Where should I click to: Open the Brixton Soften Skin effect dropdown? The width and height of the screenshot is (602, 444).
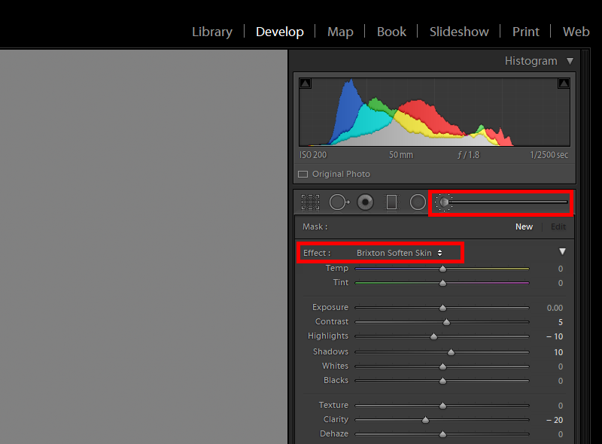(x=399, y=253)
